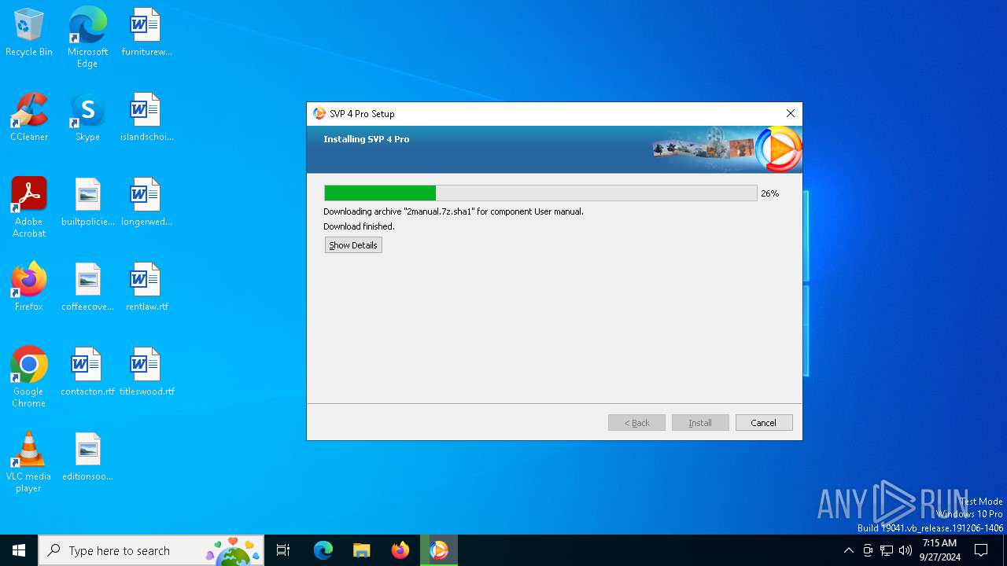Viewport: 1007px width, 566px height.
Task: Select the titleswood.rtf document
Action: (x=146, y=373)
